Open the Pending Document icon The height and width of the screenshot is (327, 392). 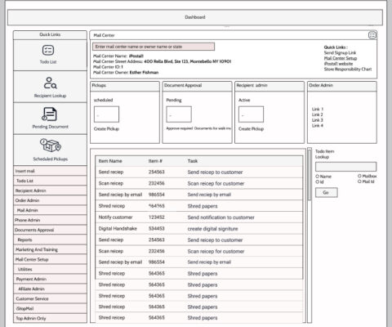pyautogui.click(x=50, y=114)
